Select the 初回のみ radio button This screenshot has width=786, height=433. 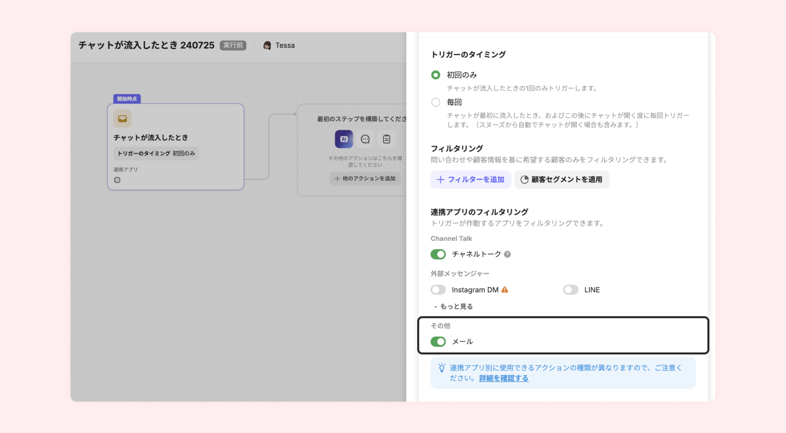[436, 75]
